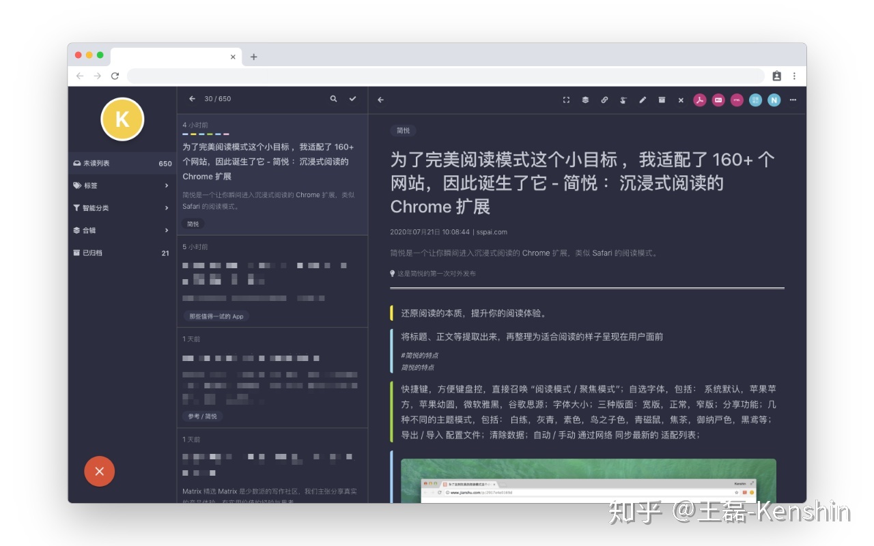This screenshot has width=874, height=546.
Task: Click the green-bar annotation starting 快捷键
Action: point(589,412)
